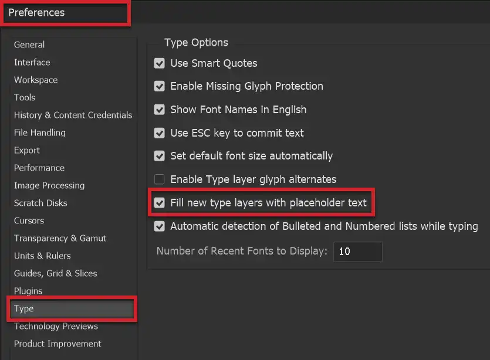Enable Type layer glyph alternates
This screenshot has width=490, height=360.
pos(159,179)
